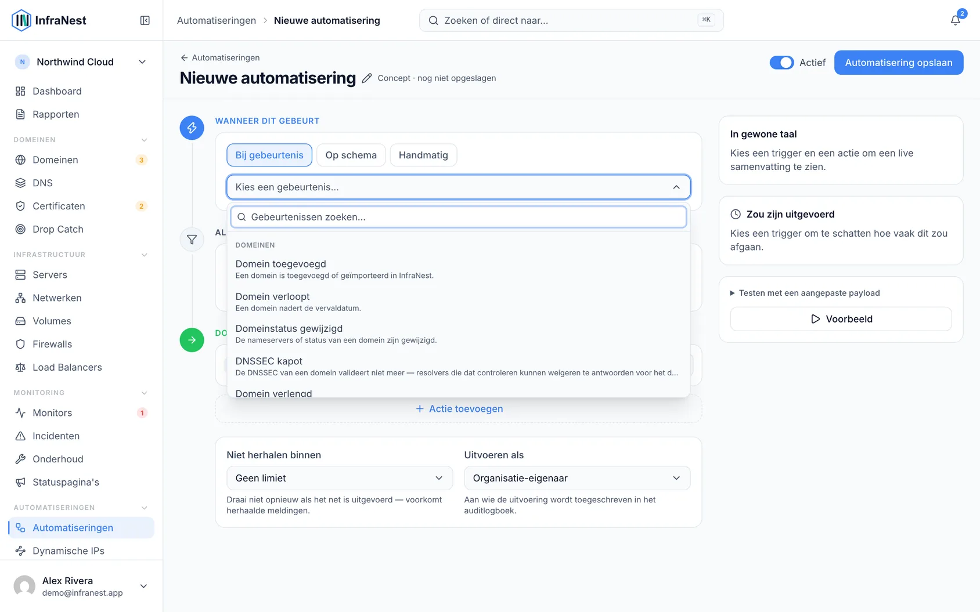Click the pencil icon to rename automation

pos(366,78)
